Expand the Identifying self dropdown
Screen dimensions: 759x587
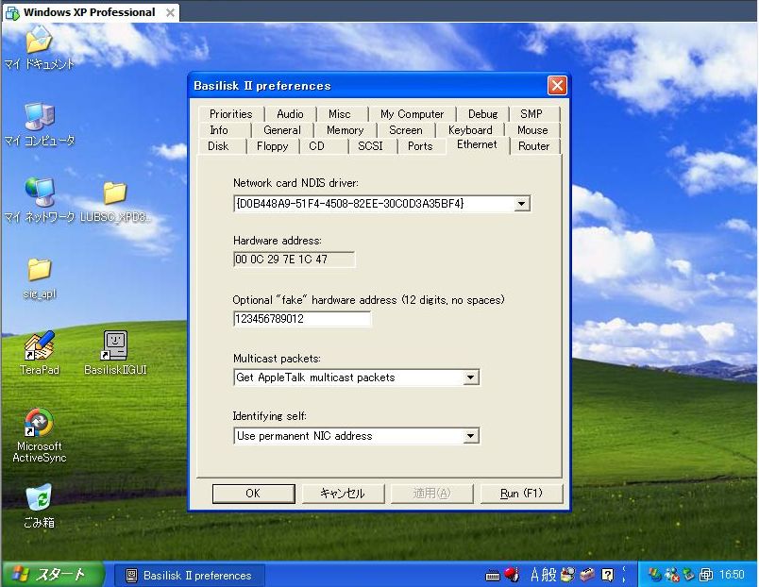(x=470, y=436)
